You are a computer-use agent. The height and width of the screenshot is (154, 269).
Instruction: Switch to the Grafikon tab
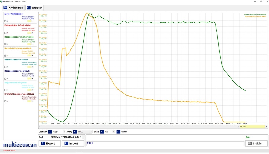point(34,7)
